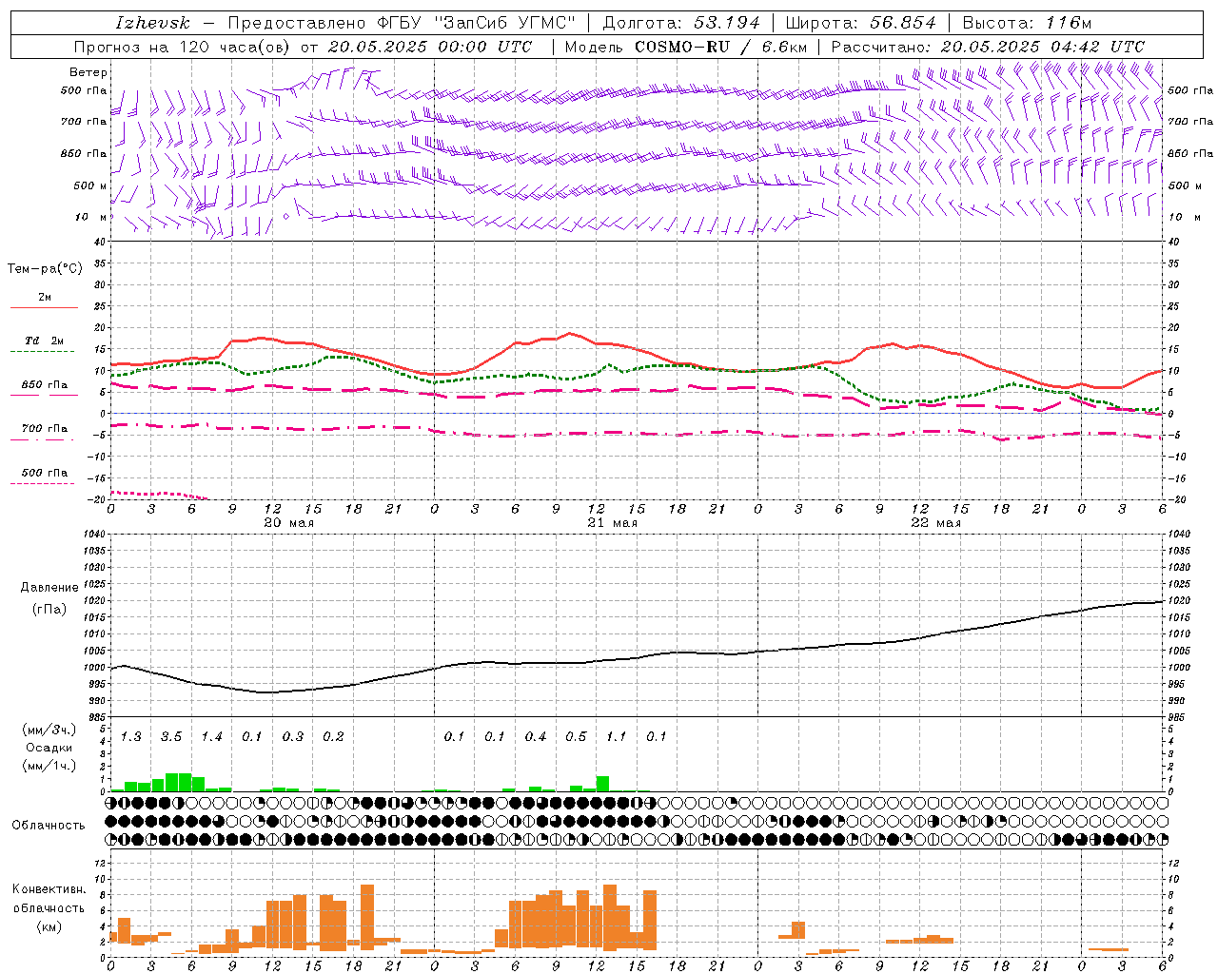
Task: Select the 'Модель COSMO-RU / 6.6км' text
Action: pos(685,47)
